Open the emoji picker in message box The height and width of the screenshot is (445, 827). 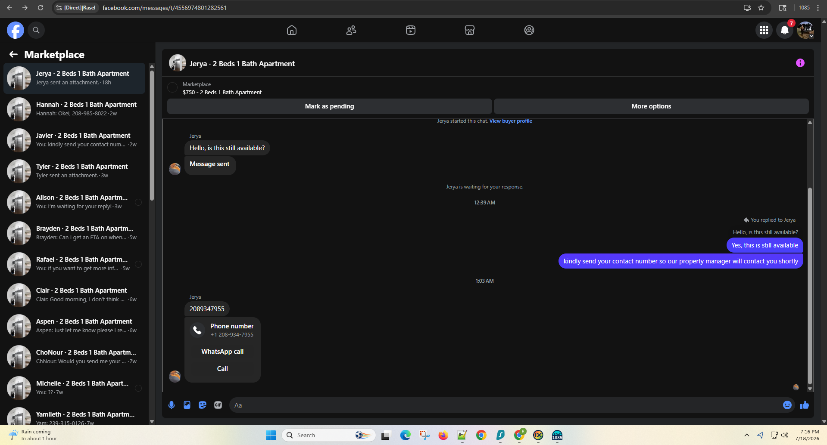click(x=787, y=405)
